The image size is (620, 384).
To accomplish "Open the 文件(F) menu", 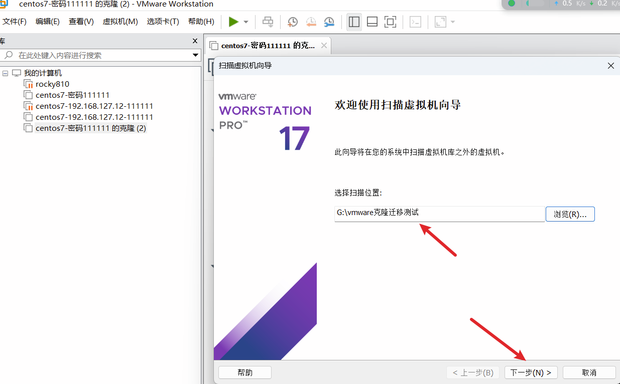I will pyautogui.click(x=15, y=22).
